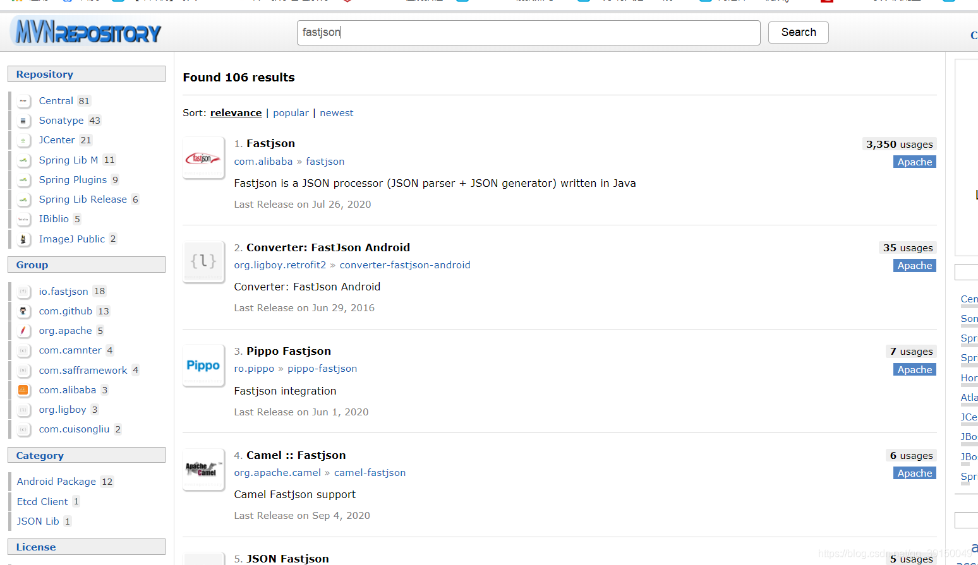Screen dimensions: 978x565
Task: Click Apache license tag on Pippo Fastjson
Action: pos(915,370)
